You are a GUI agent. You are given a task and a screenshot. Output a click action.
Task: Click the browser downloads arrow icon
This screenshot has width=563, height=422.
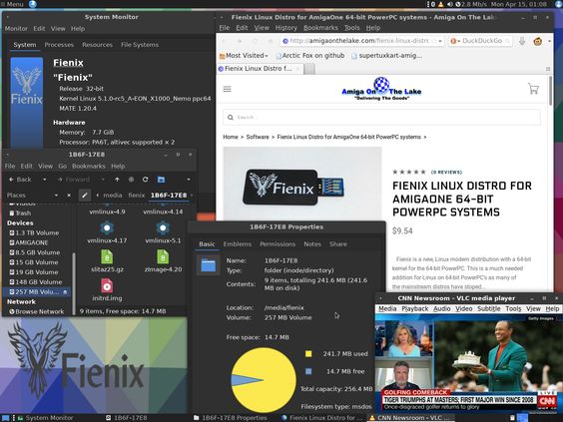[522, 41]
